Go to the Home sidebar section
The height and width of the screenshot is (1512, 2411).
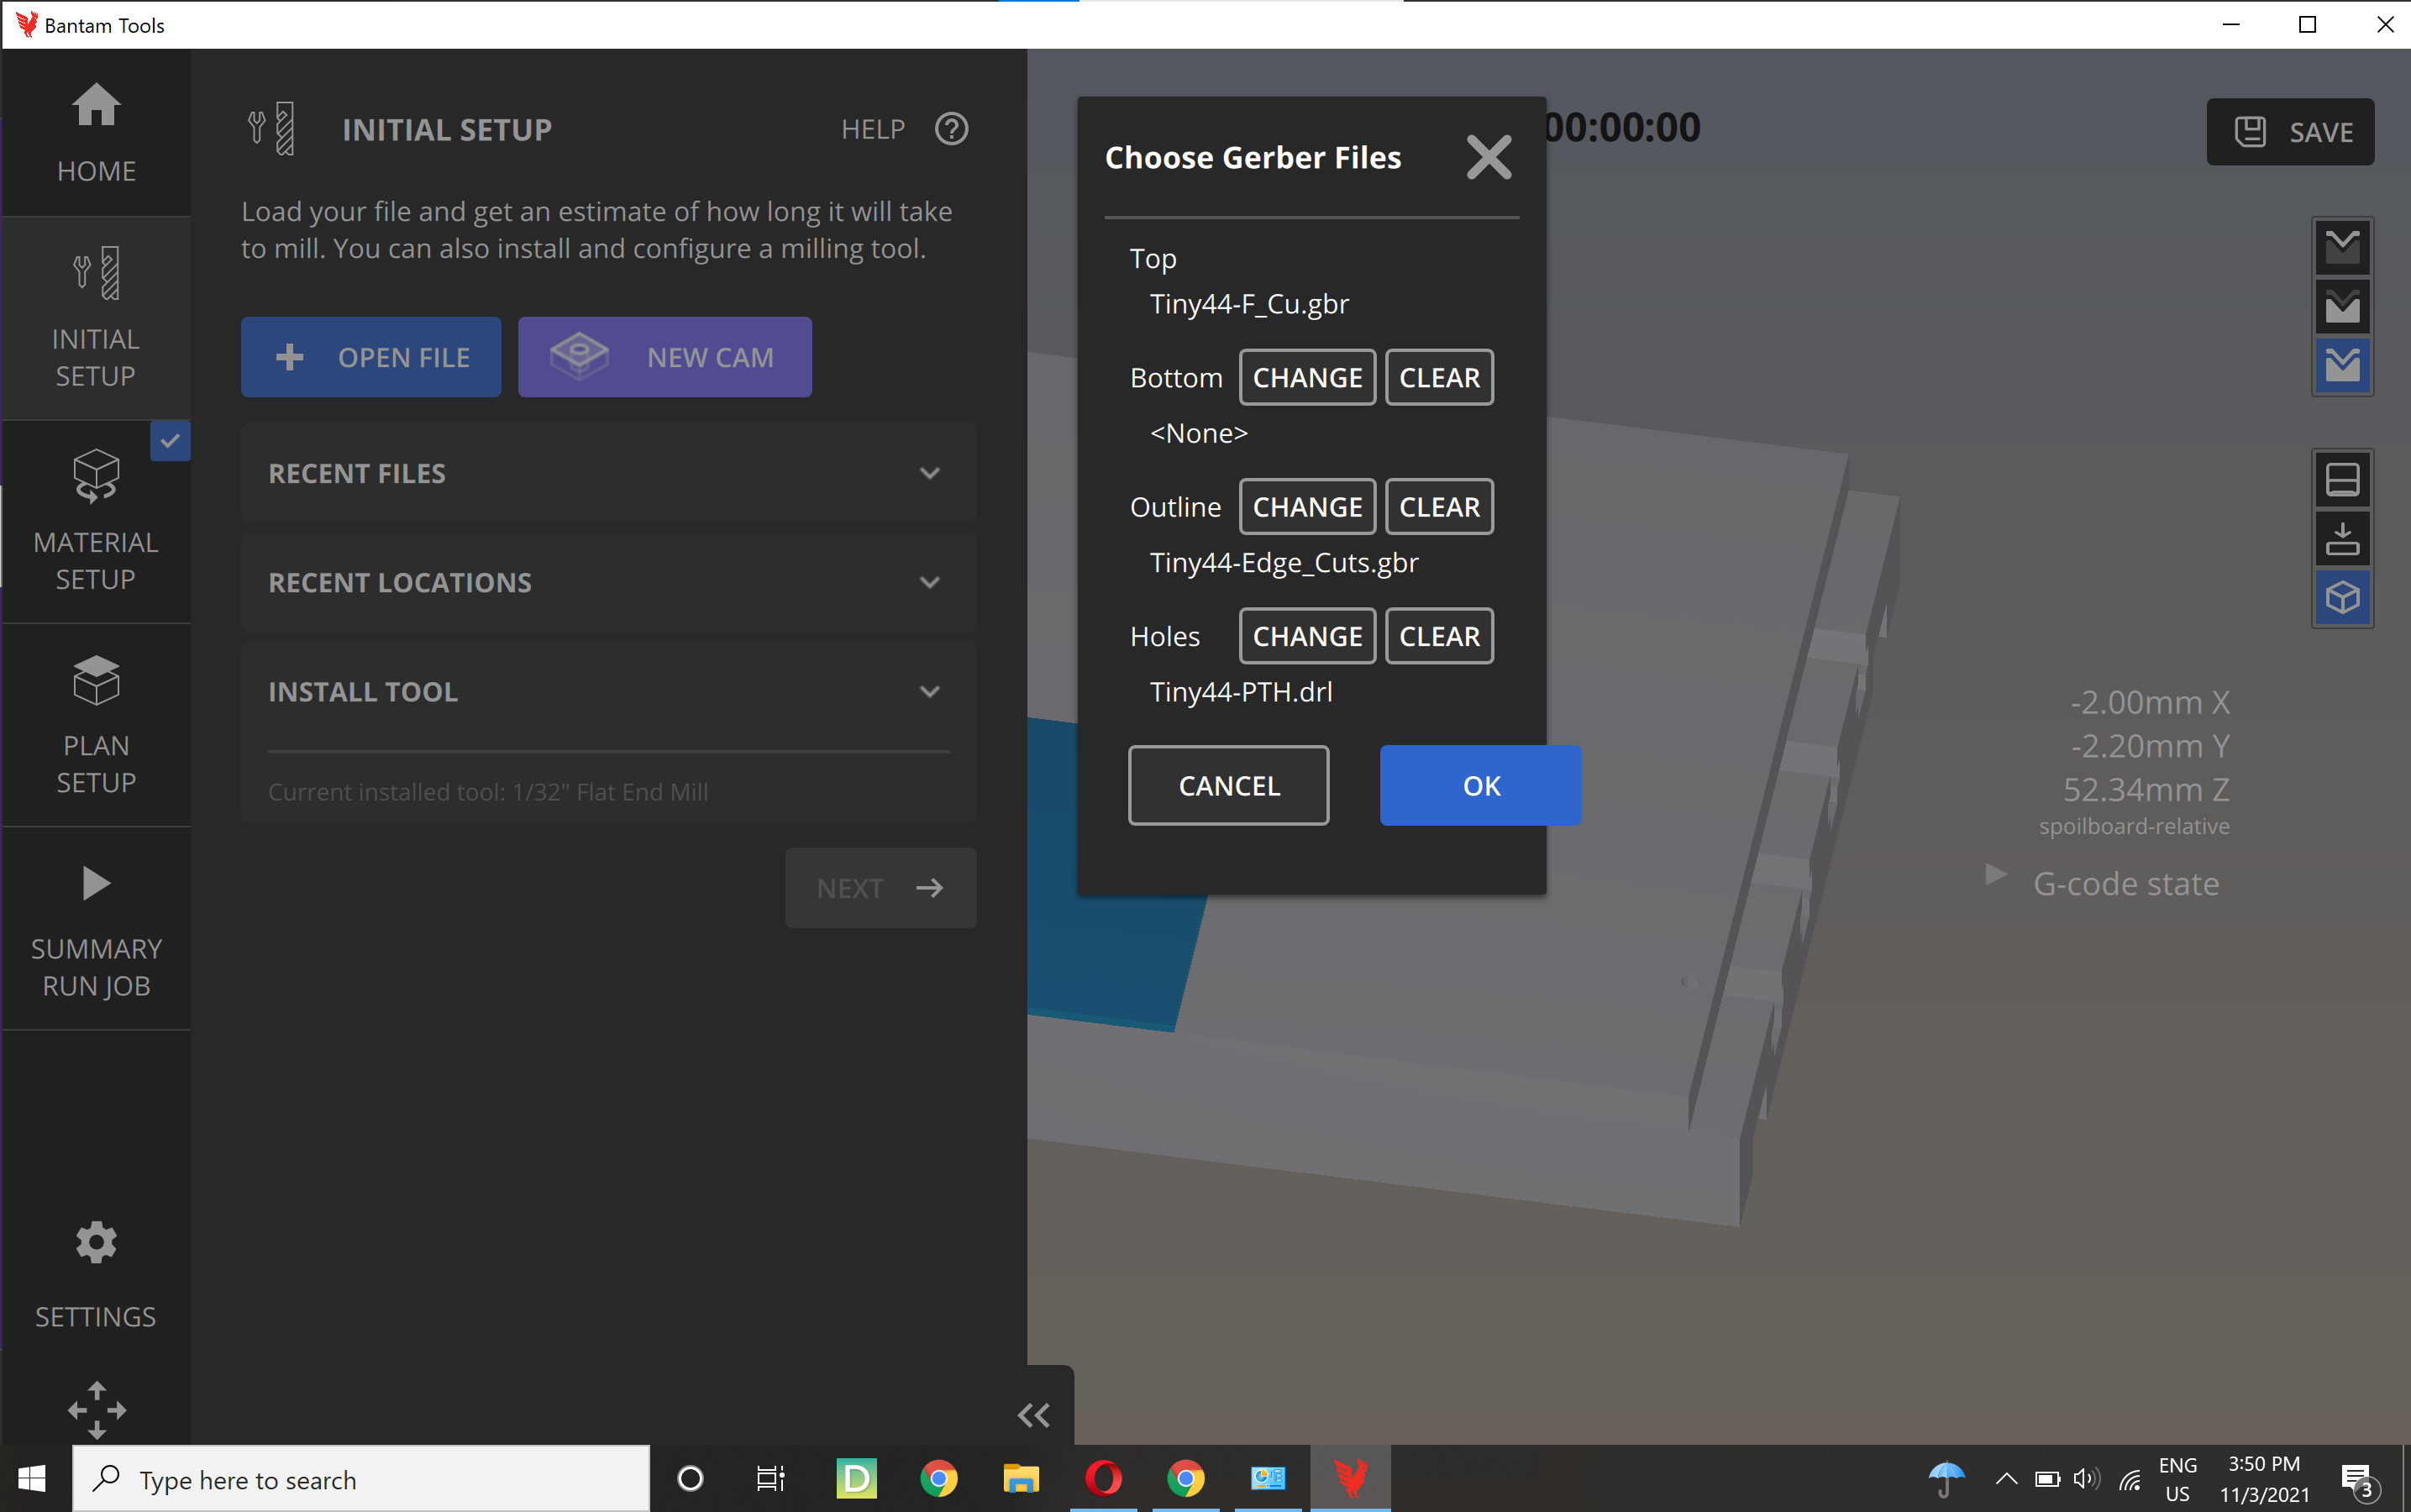(x=96, y=132)
